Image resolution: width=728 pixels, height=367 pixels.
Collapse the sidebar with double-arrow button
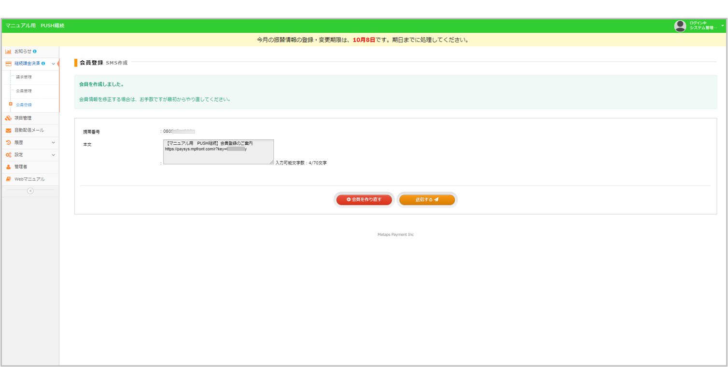pyautogui.click(x=30, y=191)
